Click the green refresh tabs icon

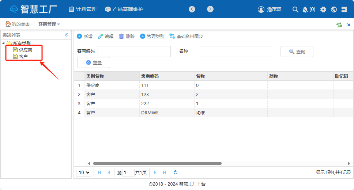click(339, 24)
